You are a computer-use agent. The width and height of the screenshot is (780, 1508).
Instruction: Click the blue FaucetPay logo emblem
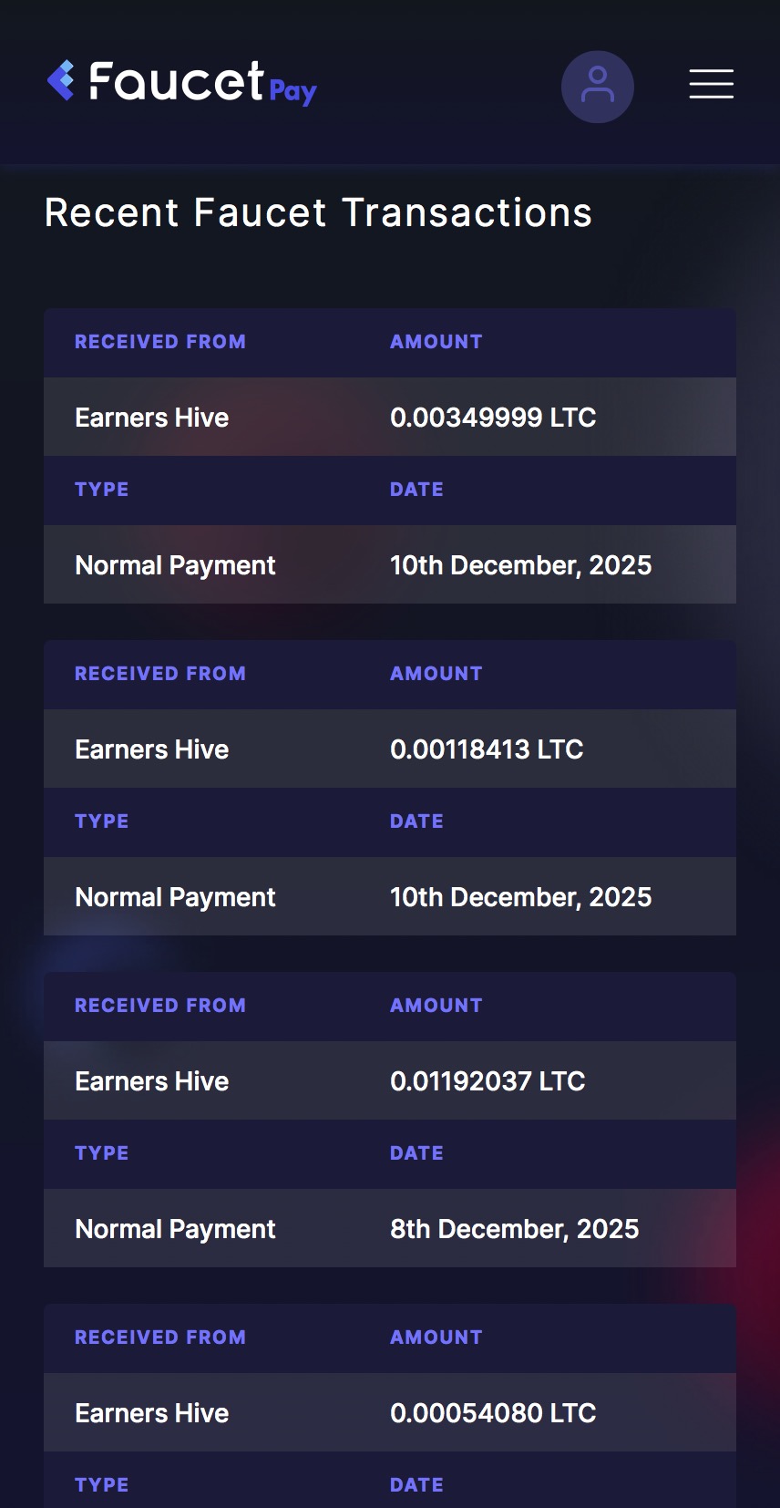click(61, 80)
